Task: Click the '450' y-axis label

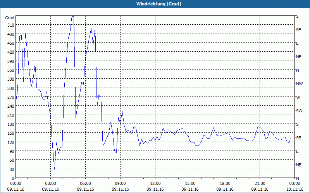Action: pos(11,43)
